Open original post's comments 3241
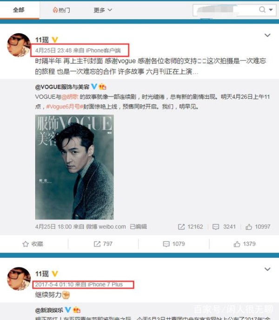Image resolution: width=279 pixels, height=320 pixels. coord(224,227)
